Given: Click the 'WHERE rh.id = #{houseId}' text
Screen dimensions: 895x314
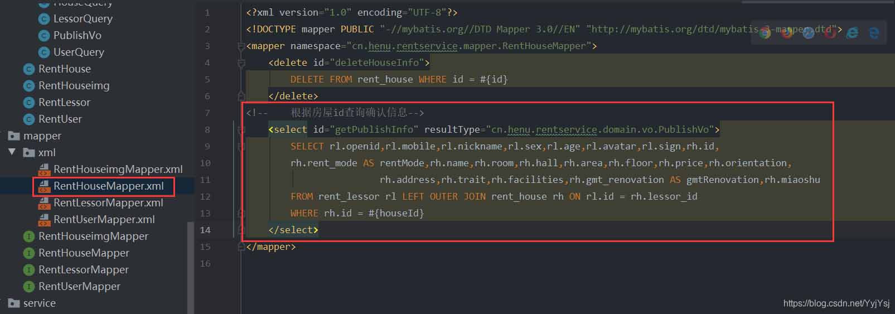Looking at the screenshot, I should click(357, 213).
